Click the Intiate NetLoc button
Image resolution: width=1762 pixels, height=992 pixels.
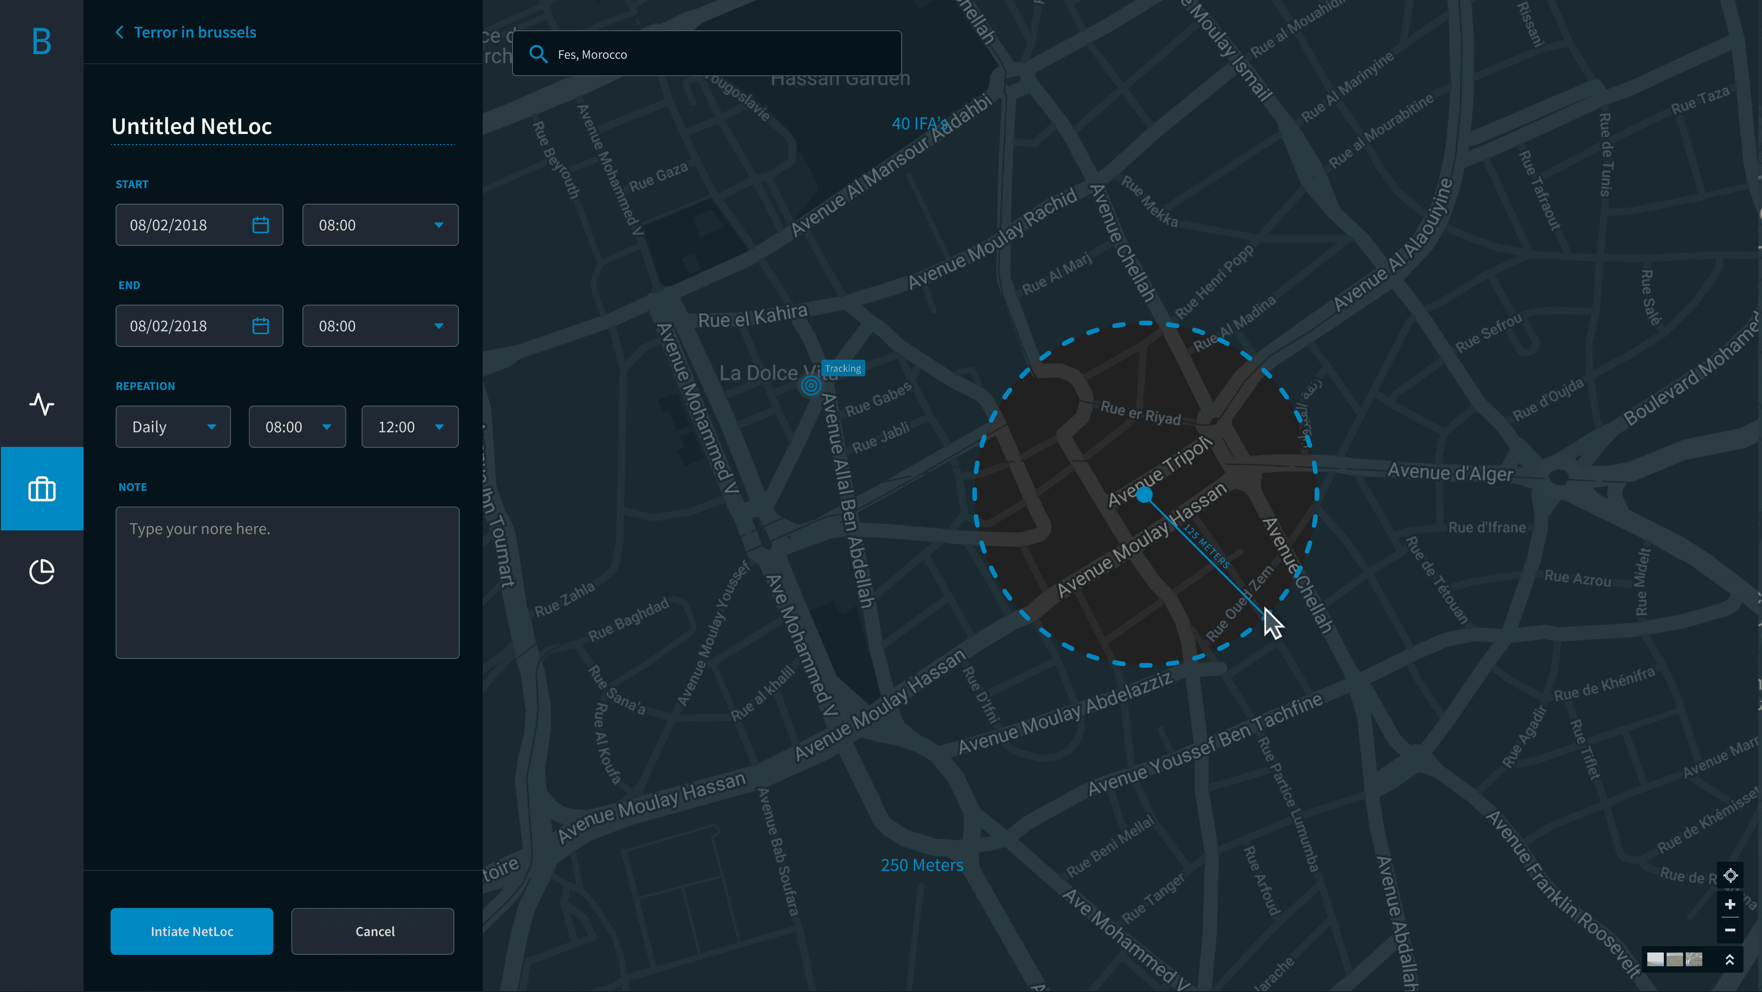point(192,931)
